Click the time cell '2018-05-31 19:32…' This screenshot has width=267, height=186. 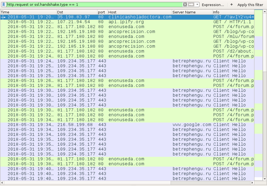(x=30, y=115)
